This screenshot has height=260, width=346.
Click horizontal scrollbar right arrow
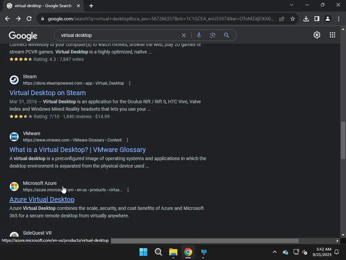click(x=338, y=241)
